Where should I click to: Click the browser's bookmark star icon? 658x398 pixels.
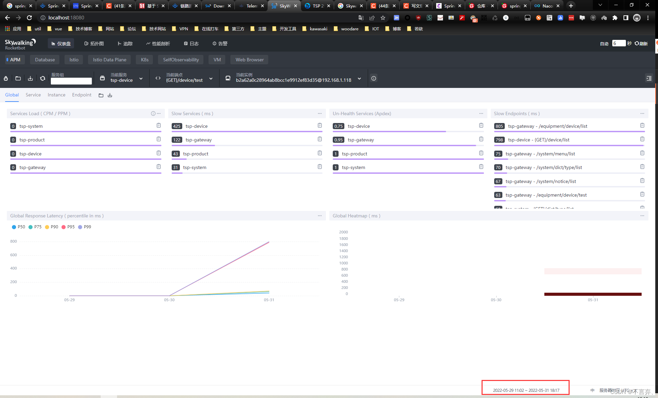[383, 18]
